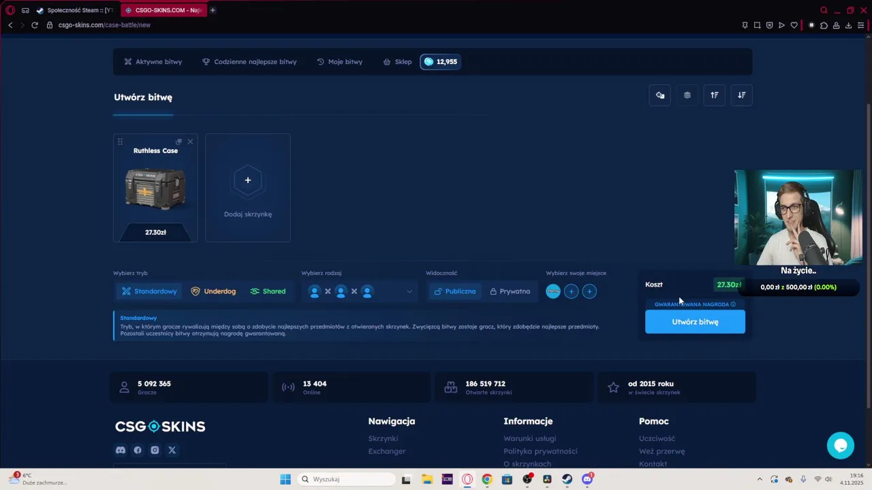
Task: Open the Instagram footer link
Action: pyautogui.click(x=155, y=450)
